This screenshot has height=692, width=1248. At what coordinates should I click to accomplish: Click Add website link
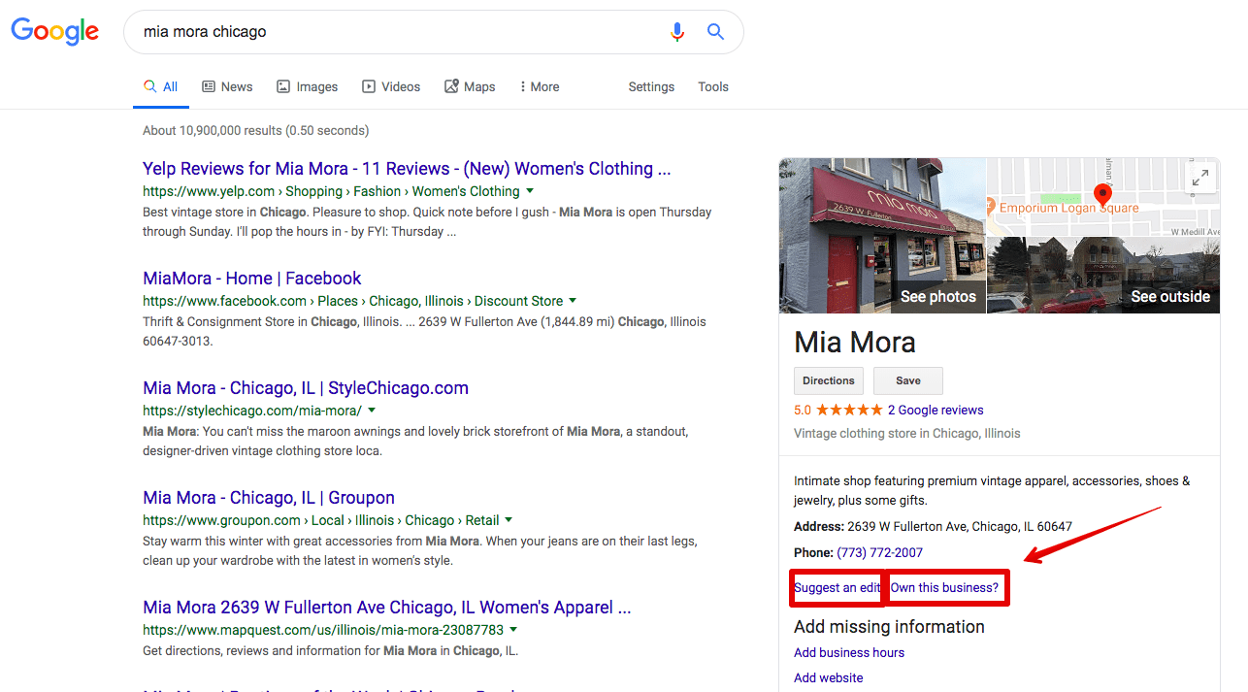point(829,677)
